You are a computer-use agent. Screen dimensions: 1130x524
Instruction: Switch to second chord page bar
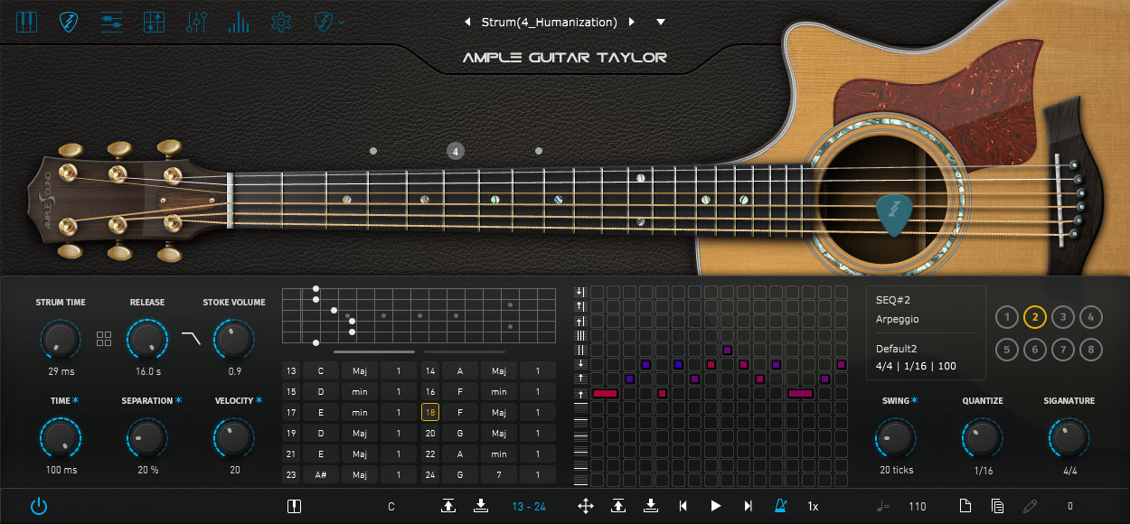465,351
